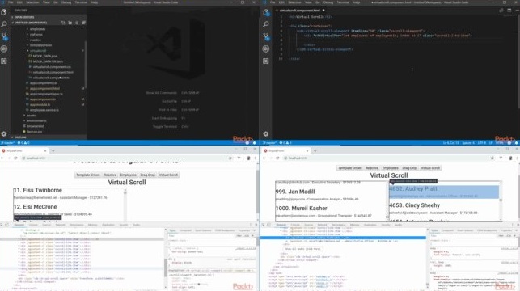Open Terminal menu in VS Code window showing Explorer
Viewport: 520px width, 291px height.
click(81, 2)
